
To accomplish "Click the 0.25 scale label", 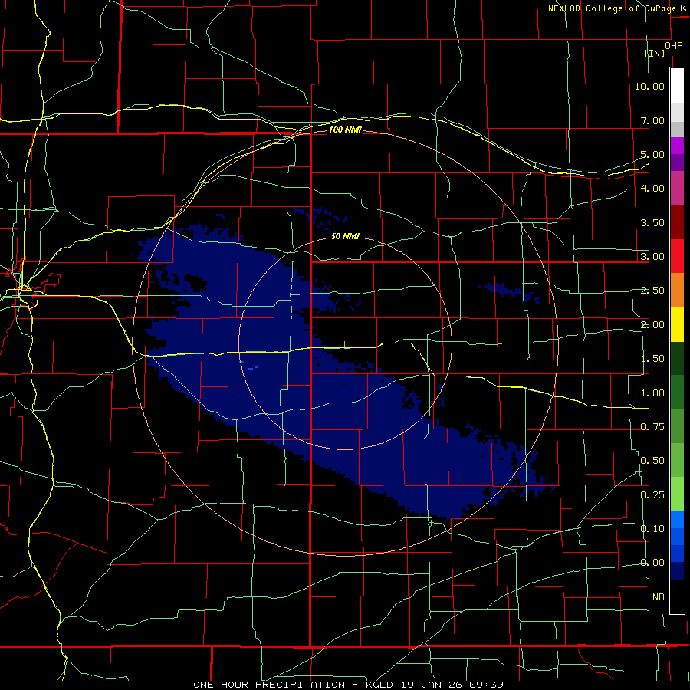I will [x=652, y=495].
